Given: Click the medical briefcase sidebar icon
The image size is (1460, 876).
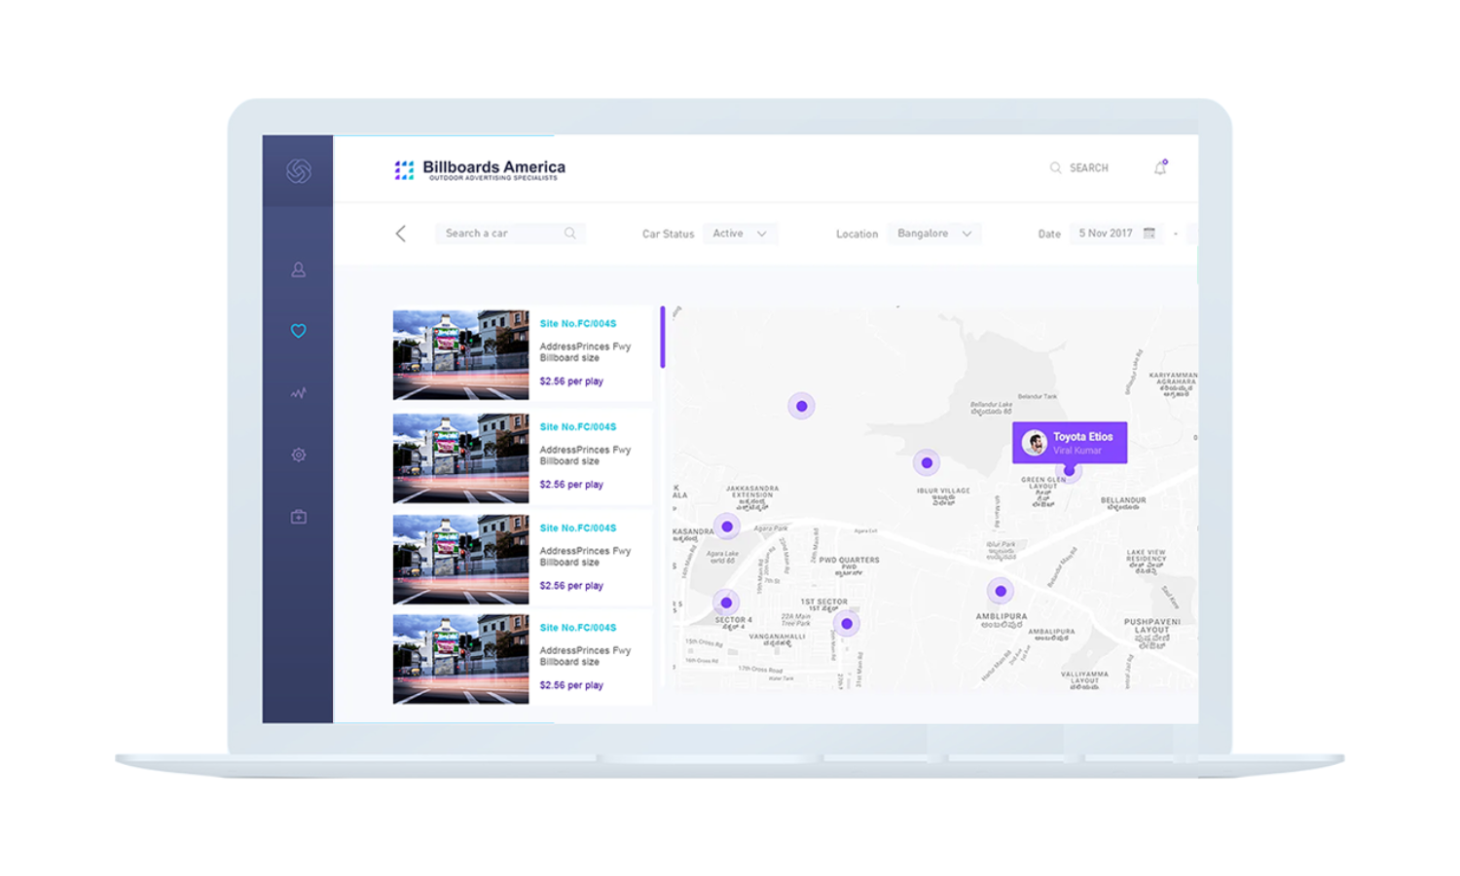Looking at the screenshot, I should point(299,517).
